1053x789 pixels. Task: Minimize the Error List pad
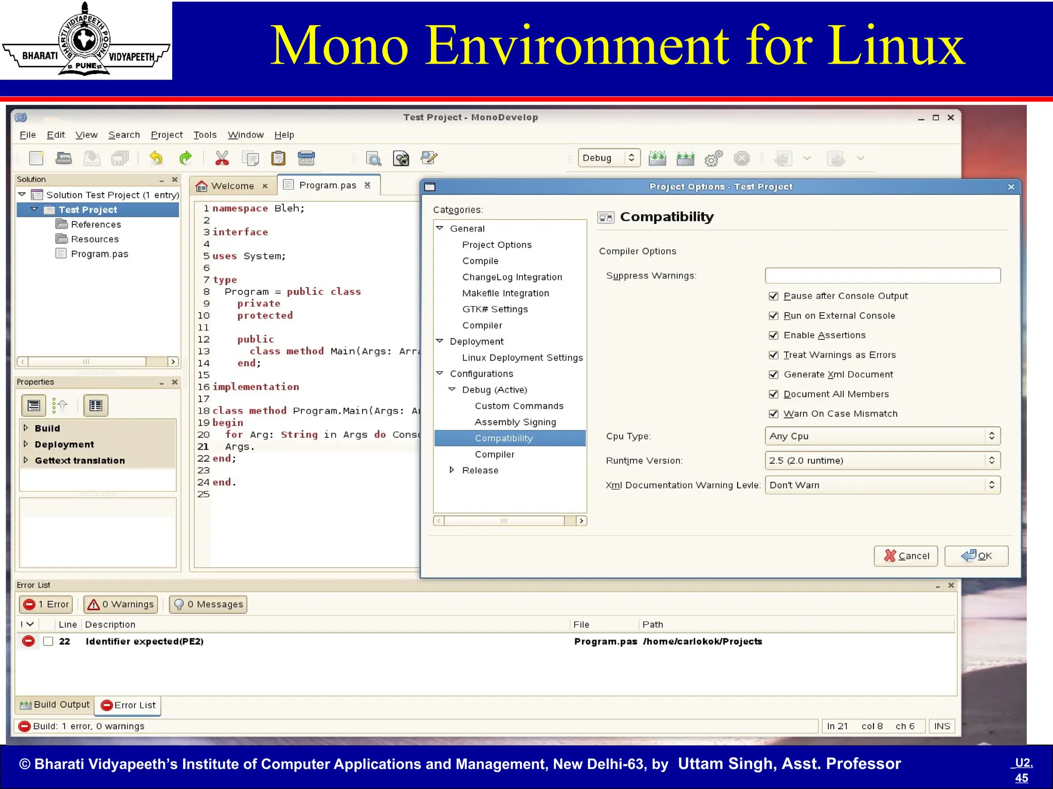pyautogui.click(x=938, y=586)
